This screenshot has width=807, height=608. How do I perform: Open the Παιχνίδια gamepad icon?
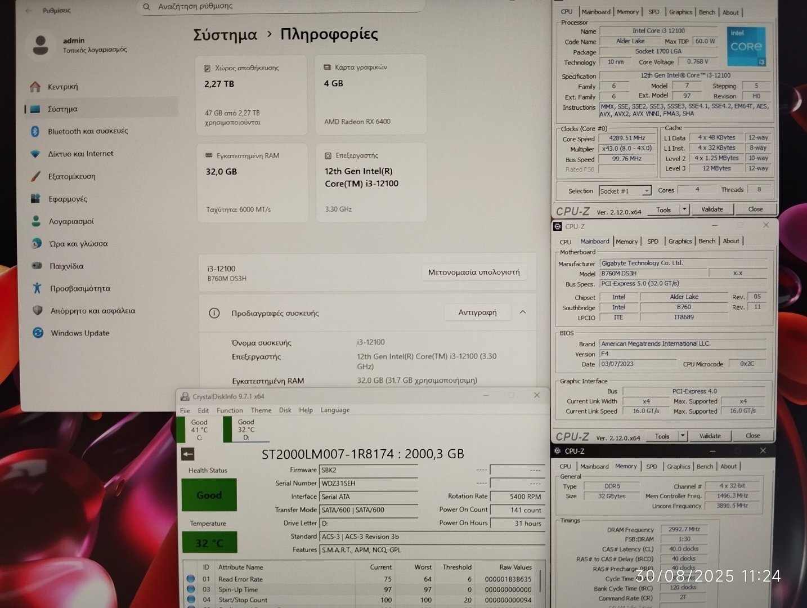(x=37, y=266)
